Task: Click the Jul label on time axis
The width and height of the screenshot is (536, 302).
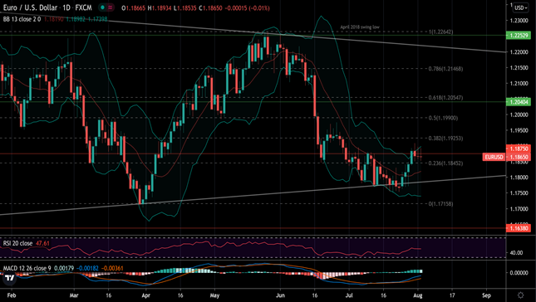Action: pos(349,295)
